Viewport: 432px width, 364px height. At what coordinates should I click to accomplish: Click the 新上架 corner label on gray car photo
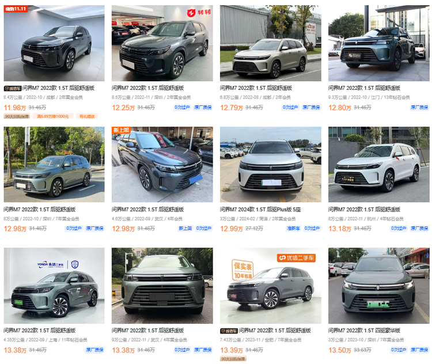tap(121, 130)
